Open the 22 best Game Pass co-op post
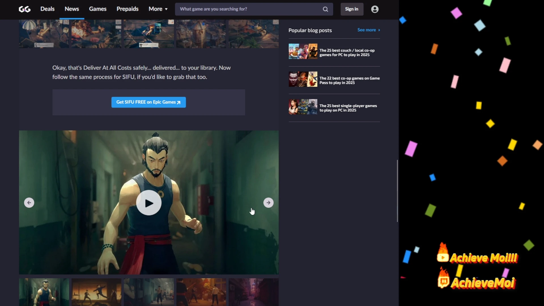 pyautogui.click(x=350, y=80)
